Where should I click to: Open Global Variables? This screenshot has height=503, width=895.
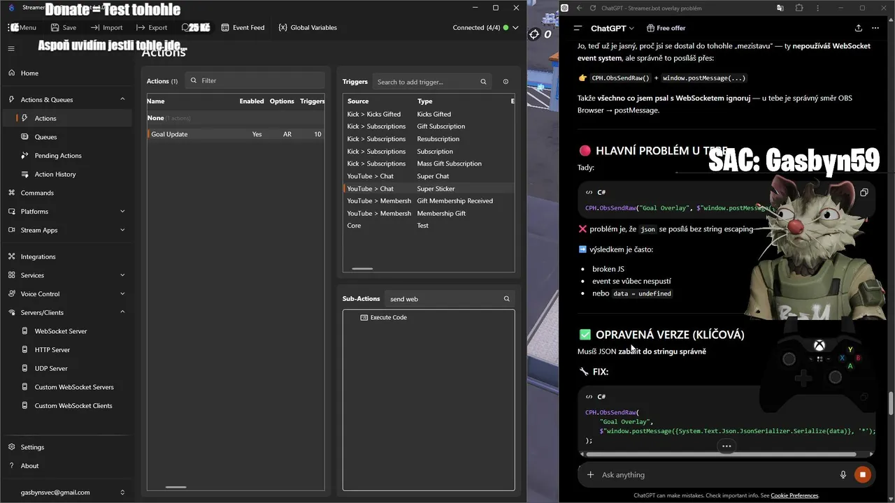click(308, 27)
